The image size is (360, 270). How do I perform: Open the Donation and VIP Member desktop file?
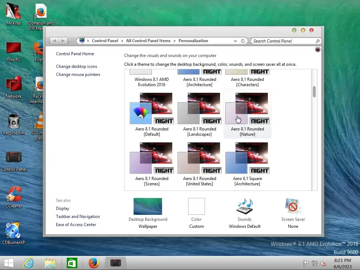point(41,17)
